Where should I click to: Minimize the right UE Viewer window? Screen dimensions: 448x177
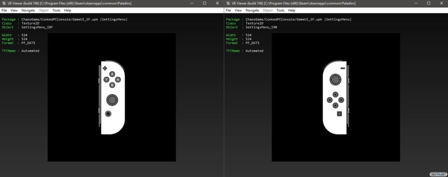click(x=415, y=3)
